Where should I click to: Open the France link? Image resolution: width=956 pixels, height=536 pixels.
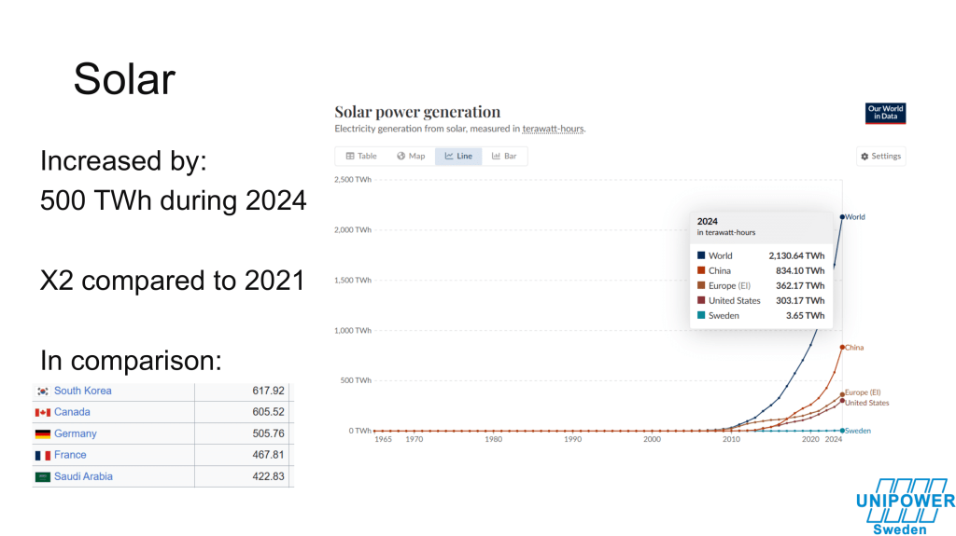coord(70,455)
